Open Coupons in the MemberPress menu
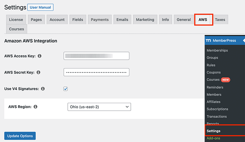Screen dimensions: 245x142 [214, 72]
